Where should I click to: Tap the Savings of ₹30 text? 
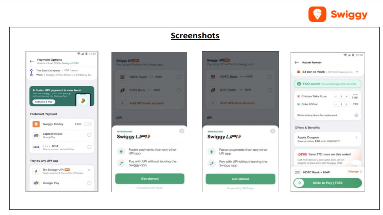(70, 63)
